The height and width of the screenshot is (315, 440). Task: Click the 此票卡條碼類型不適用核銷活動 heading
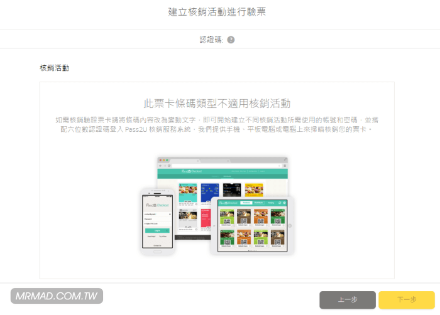pos(217,103)
